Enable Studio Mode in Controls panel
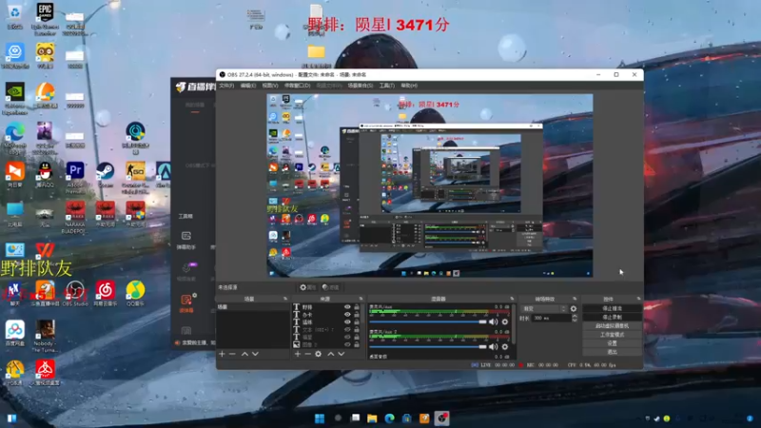 (x=612, y=335)
